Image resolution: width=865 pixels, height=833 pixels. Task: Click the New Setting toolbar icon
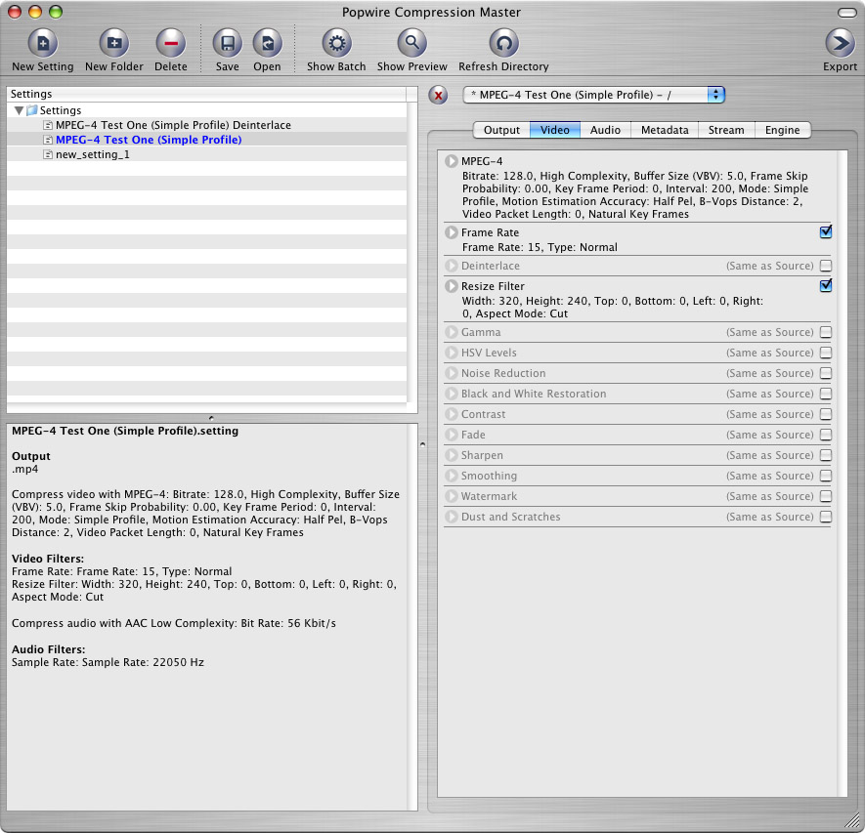42,43
